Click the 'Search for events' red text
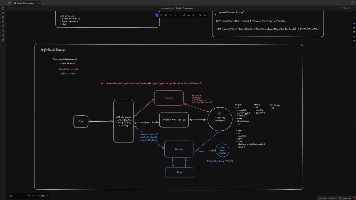Image resolution: width=356 pixels, height=200 pixels. [x=69, y=69]
